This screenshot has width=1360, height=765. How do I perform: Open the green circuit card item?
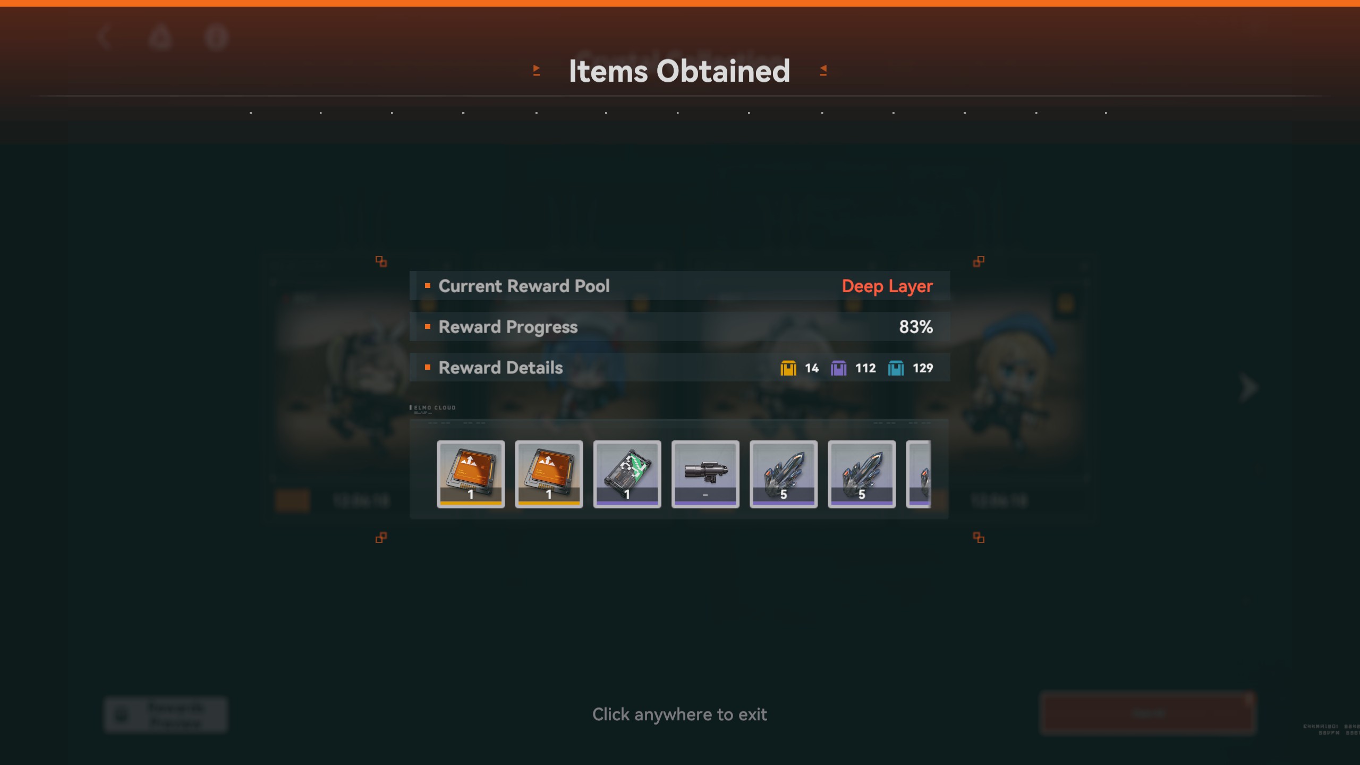click(x=627, y=474)
